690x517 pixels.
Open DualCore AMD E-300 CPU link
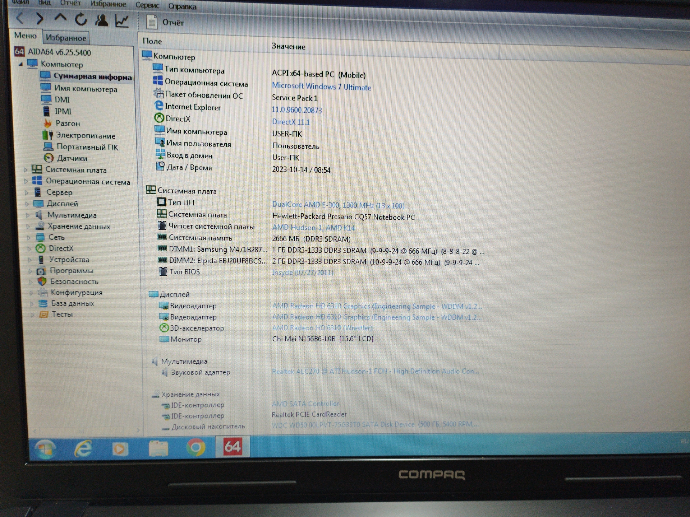click(338, 205)
